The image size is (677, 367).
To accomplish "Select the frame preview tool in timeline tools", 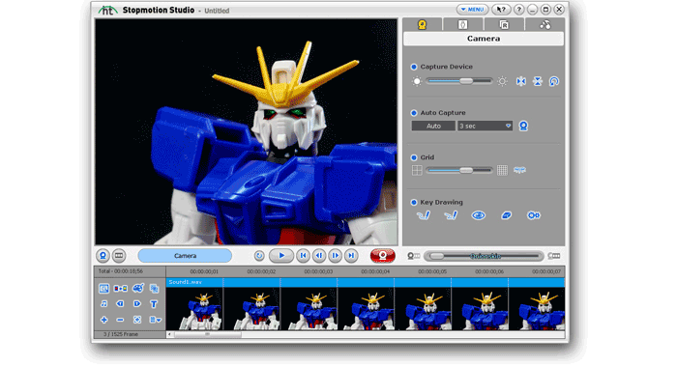I will (103, 289).
